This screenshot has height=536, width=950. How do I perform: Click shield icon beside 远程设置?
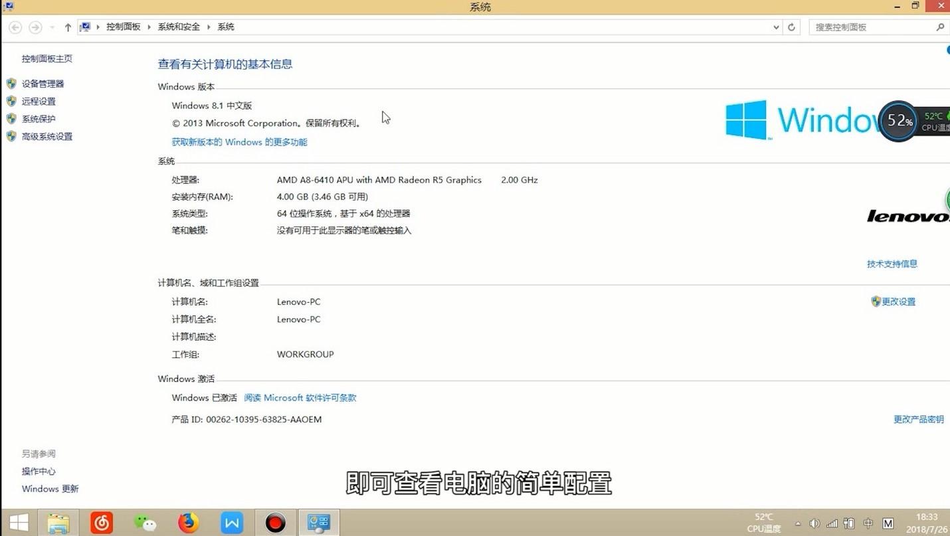pos(11,101)
